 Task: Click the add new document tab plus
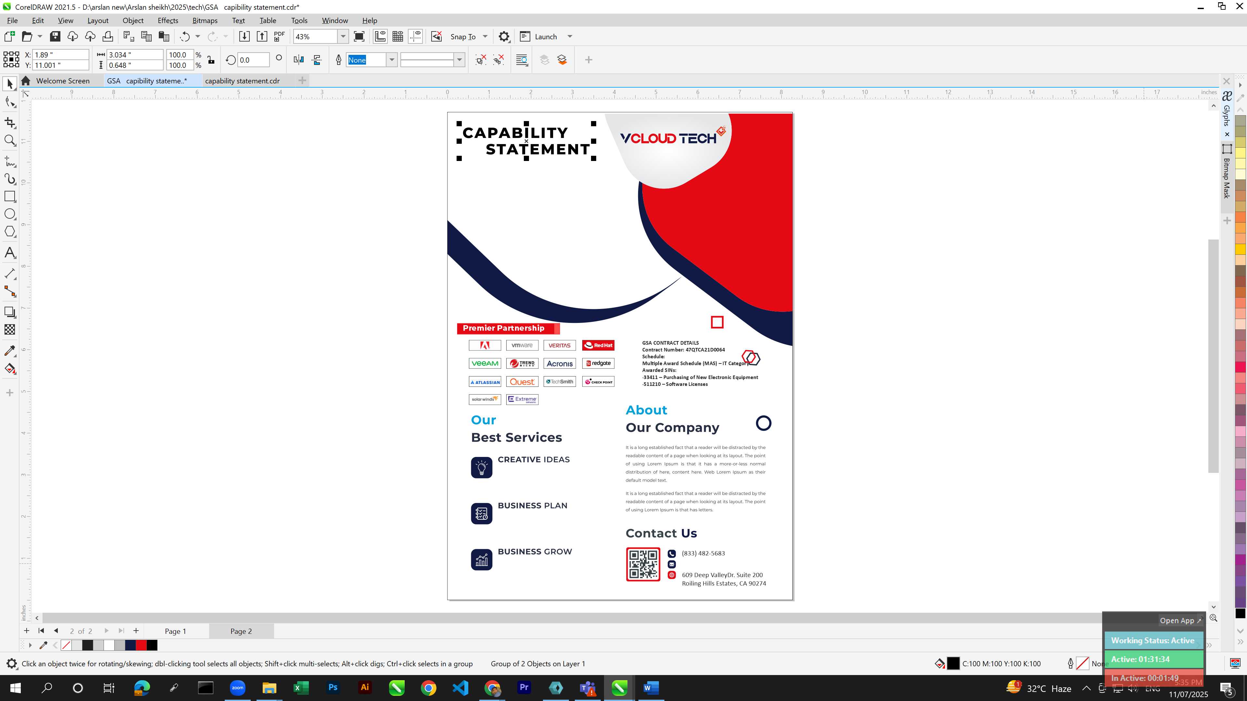coord(302,80)
